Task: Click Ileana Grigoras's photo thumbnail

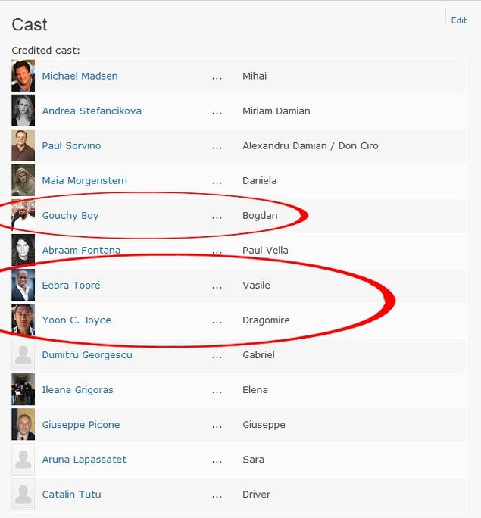Action: coord(23,389)
